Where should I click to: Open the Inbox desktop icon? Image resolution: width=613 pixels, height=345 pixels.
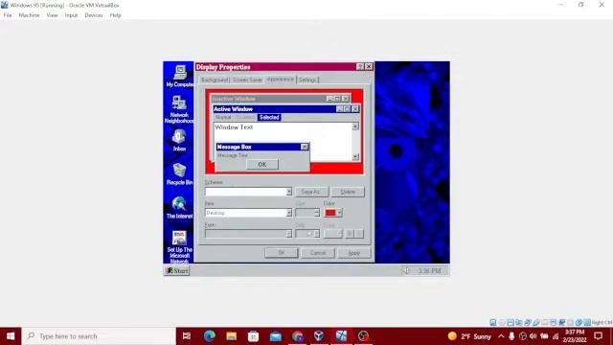(179, 140)
